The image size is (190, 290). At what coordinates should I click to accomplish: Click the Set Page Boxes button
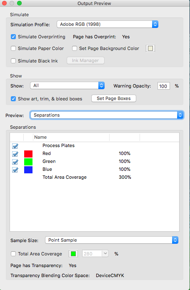coord(114,98)
